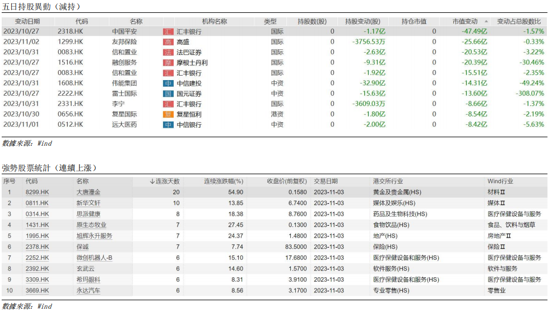The width and height of the screenshot is (548, 312).
Task: Open stock code link 0811.HK
Action: 38,203
